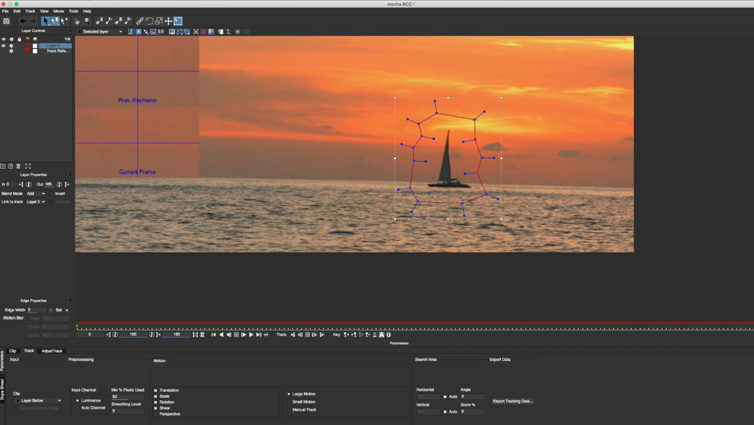754x425 pixels.
Task: Switch to the AdjustTrack tab
Action: click(x=52, y=351)
